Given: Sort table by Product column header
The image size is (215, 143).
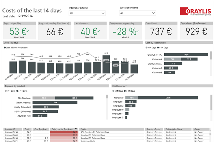Looking at the screenshot, I should 111,129.
